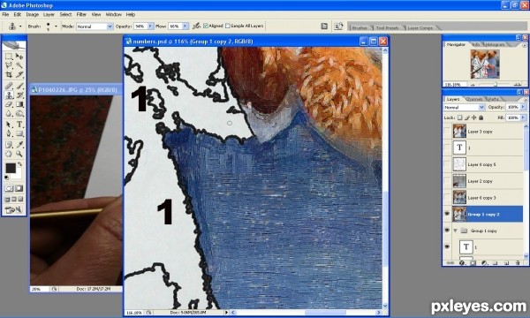
Task: Open the Filter menu
Action: point(81,14)
